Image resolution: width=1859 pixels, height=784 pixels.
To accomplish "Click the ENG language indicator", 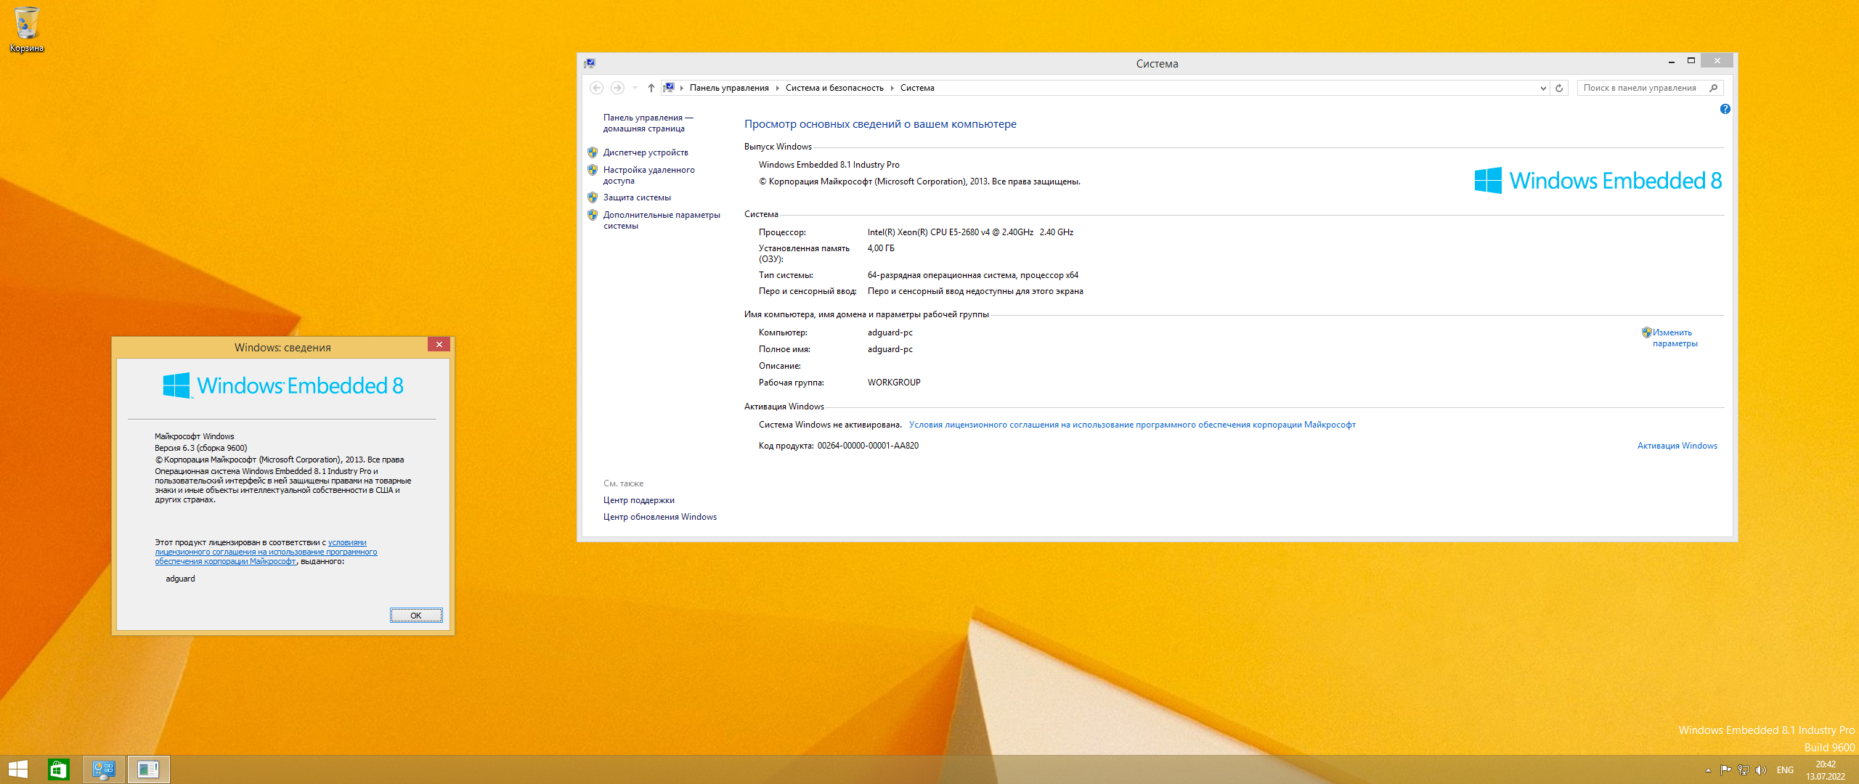I will coord(1785,770).
